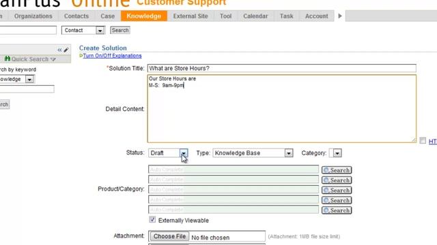The image size is (437, 245).
Task: Click the No file chosen text
Action: pos(210,238)
